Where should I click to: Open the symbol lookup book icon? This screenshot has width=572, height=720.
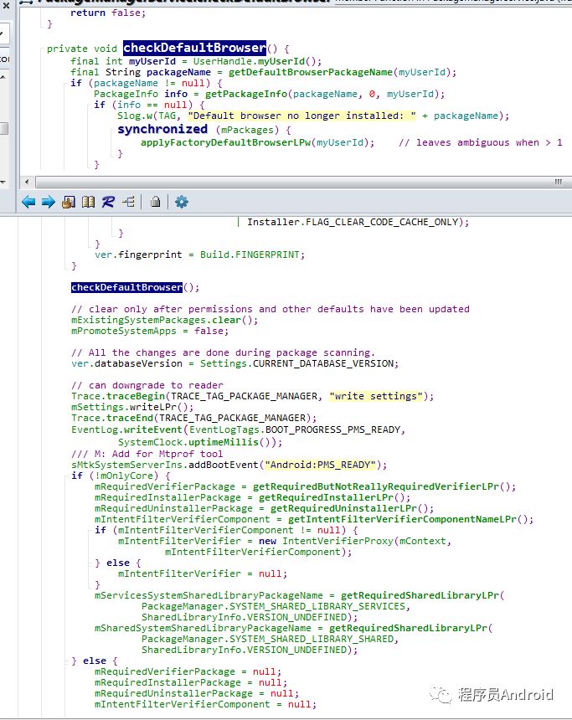pyautogui.click(x=88, y=202)
